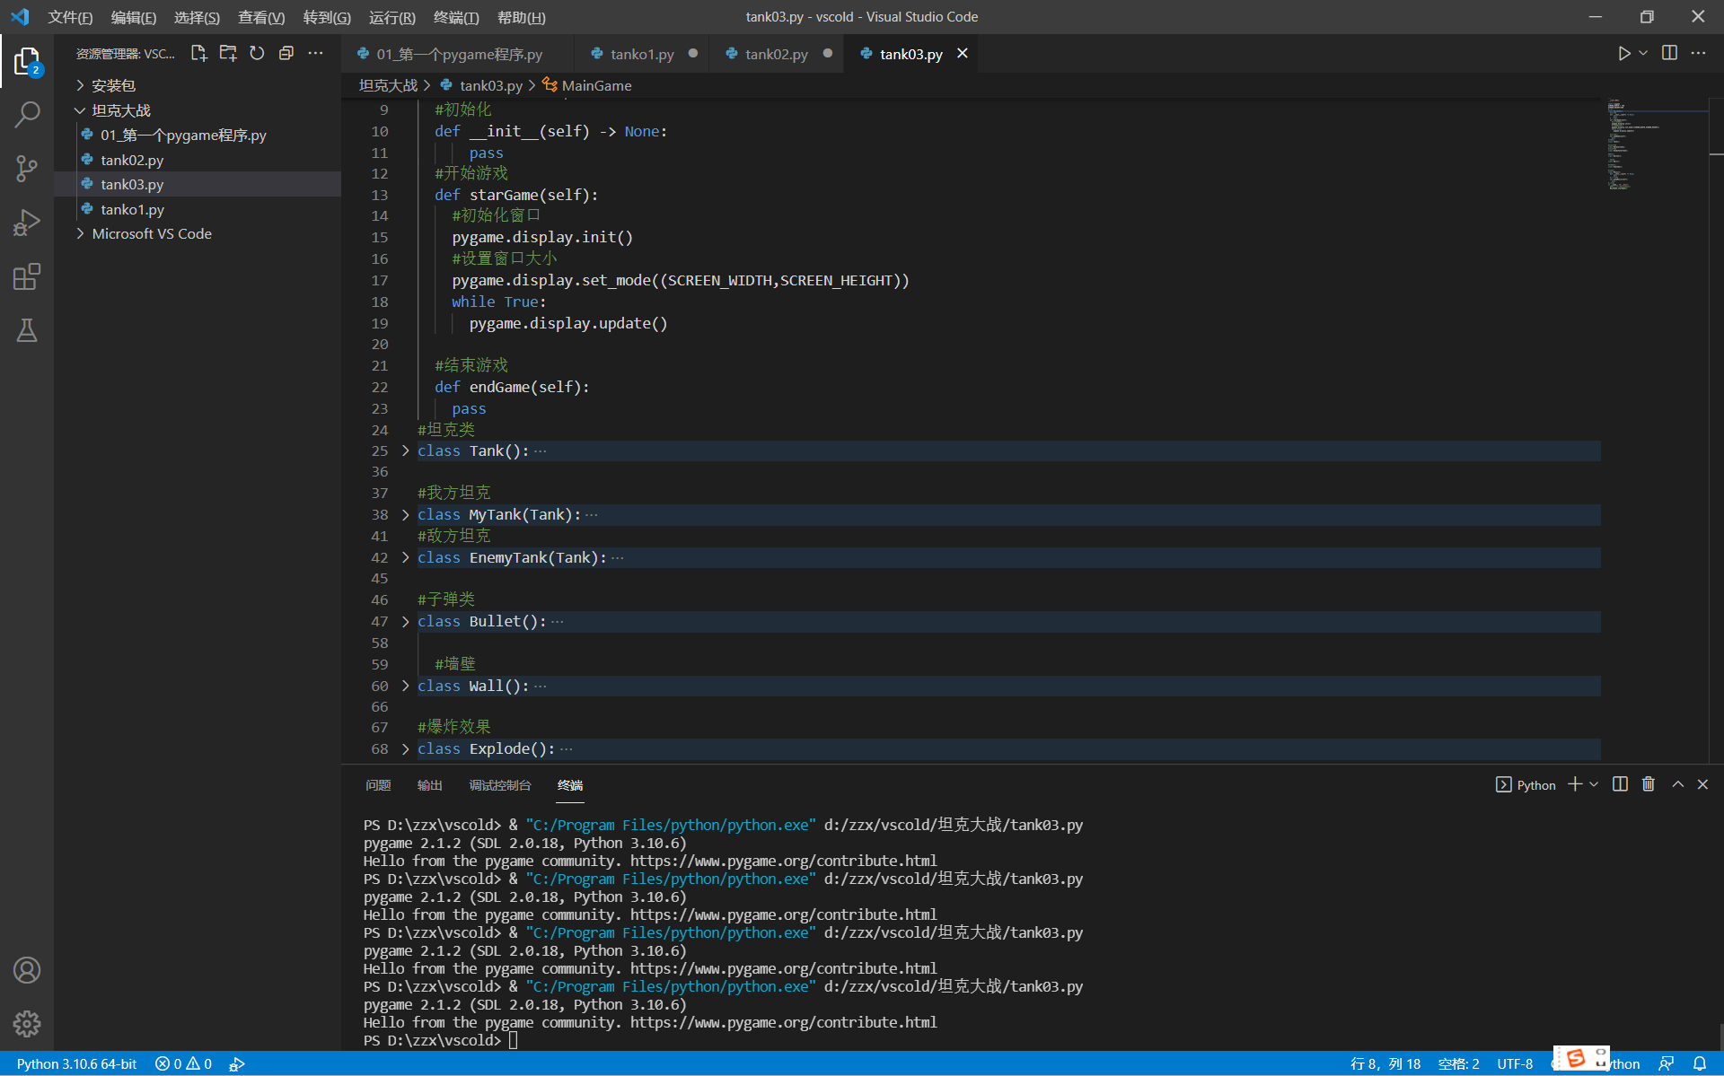The width and height of the screenshot is (1724, 1076).
Task: Unfold the class MyTank code block
Action: [x=405, y=514]
